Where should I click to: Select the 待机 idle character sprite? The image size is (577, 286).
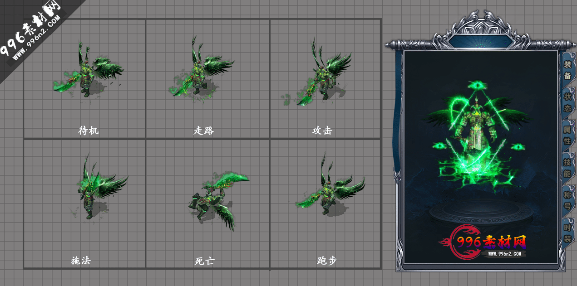[88, 70]
